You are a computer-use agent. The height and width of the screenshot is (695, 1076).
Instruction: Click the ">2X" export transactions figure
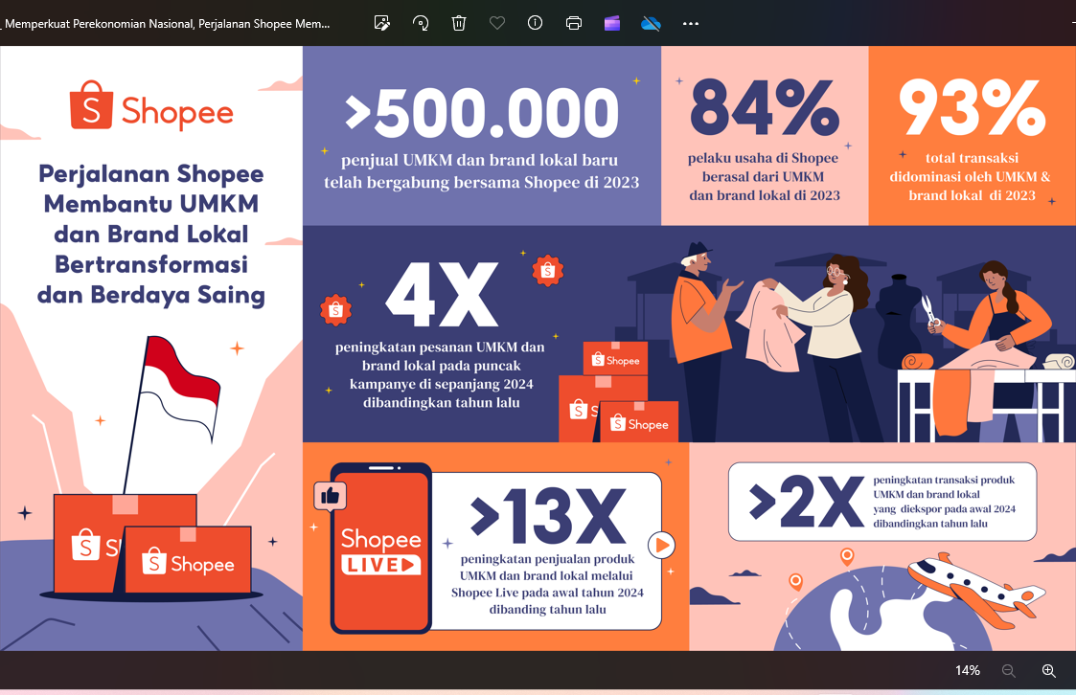tap(807, 501)
